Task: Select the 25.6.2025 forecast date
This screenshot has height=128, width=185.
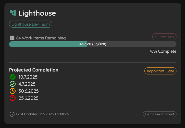Action: point(29,98)
